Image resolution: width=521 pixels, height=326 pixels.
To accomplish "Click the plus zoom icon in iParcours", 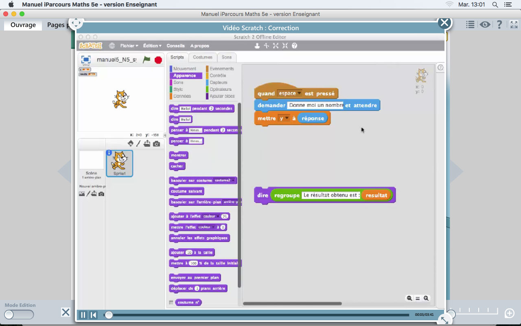I will pos(510,313).
